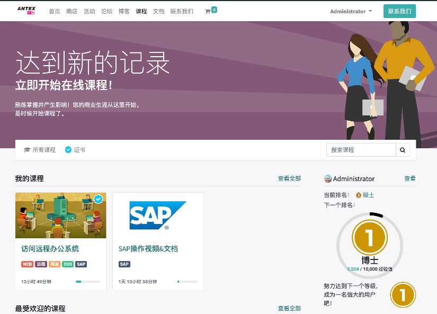The height and width of the screenshot is (314, 437).
Task: Open the shopping cart icon
Action: point(208,11)
